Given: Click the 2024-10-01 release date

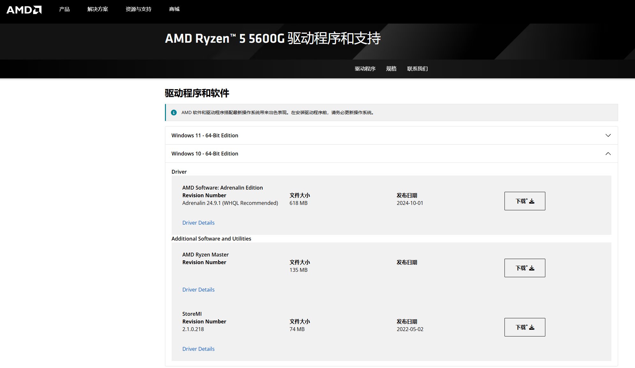Looking at the screenshot, I should point(410,203).
